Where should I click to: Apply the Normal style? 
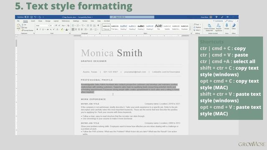pos(106,27)
